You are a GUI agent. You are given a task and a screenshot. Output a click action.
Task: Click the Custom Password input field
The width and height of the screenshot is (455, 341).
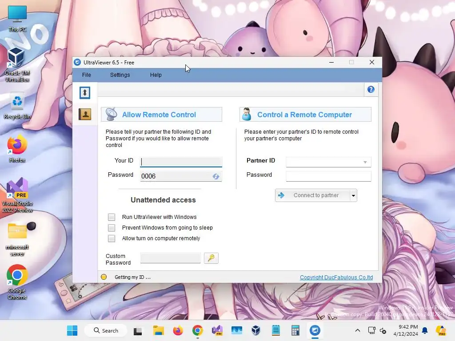click(170, 258)
